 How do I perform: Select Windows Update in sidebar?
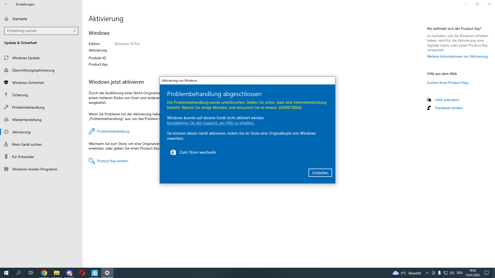26,58
